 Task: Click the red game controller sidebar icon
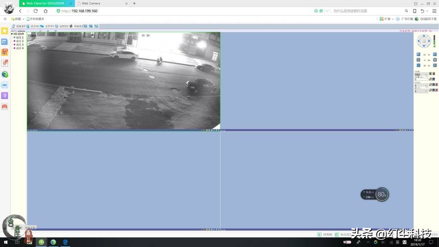click(x=4, y=106)
